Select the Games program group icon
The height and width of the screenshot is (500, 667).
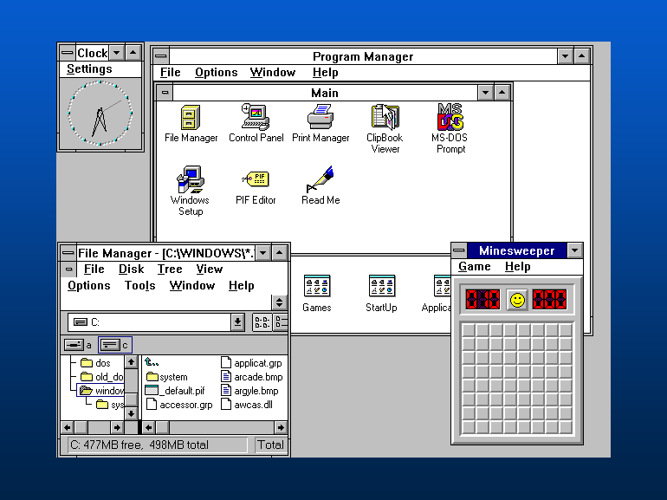(x=317, y=294)
